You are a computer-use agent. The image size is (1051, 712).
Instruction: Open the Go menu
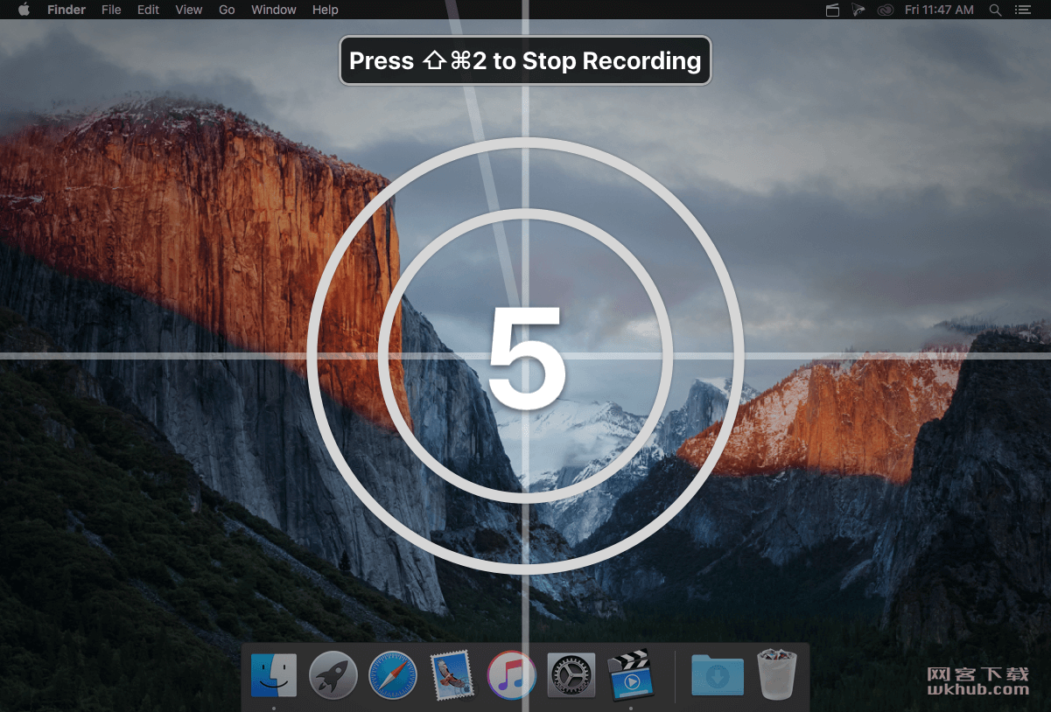click(227, 10)
